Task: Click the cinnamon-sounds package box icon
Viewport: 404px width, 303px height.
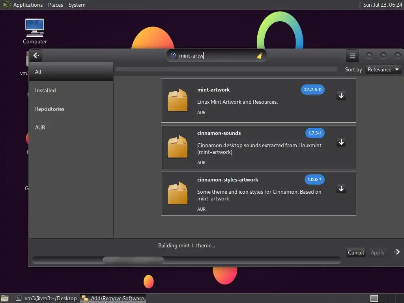Action: coord(178,146)
